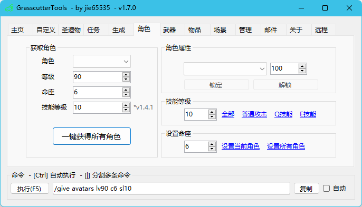
Task: Enable the 自动 checkbox
Action: coord(326,189)
